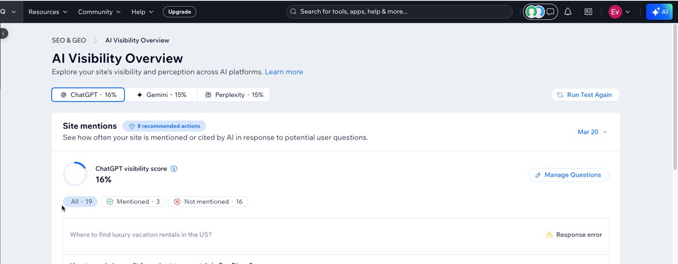Screen dimensions: 678x264
Task: Switch to the Gemini 15% tab
Action: click(x=161, y=95)
